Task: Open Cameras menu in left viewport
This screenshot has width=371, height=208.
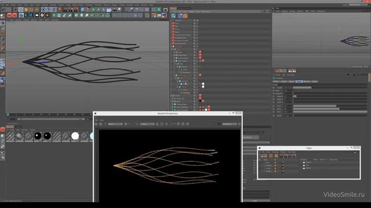Action: click(x=19, y=20)
